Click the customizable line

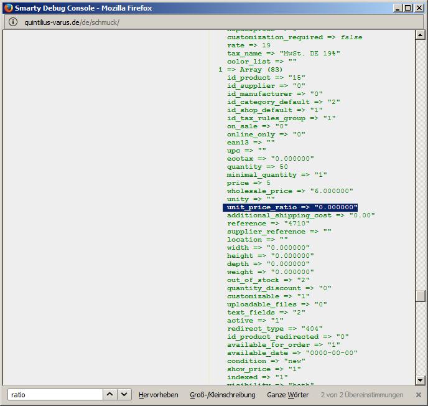click(x=268, y=296)
